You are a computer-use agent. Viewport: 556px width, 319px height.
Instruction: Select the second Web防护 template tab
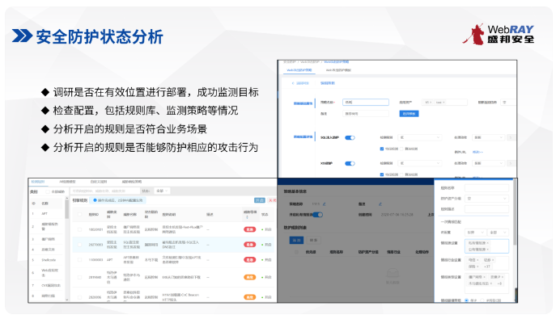338,70
